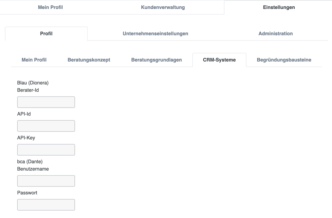Select the CRM-Systeme sub-tab
The image size is (332, 218).
click(x=219, y=60)
